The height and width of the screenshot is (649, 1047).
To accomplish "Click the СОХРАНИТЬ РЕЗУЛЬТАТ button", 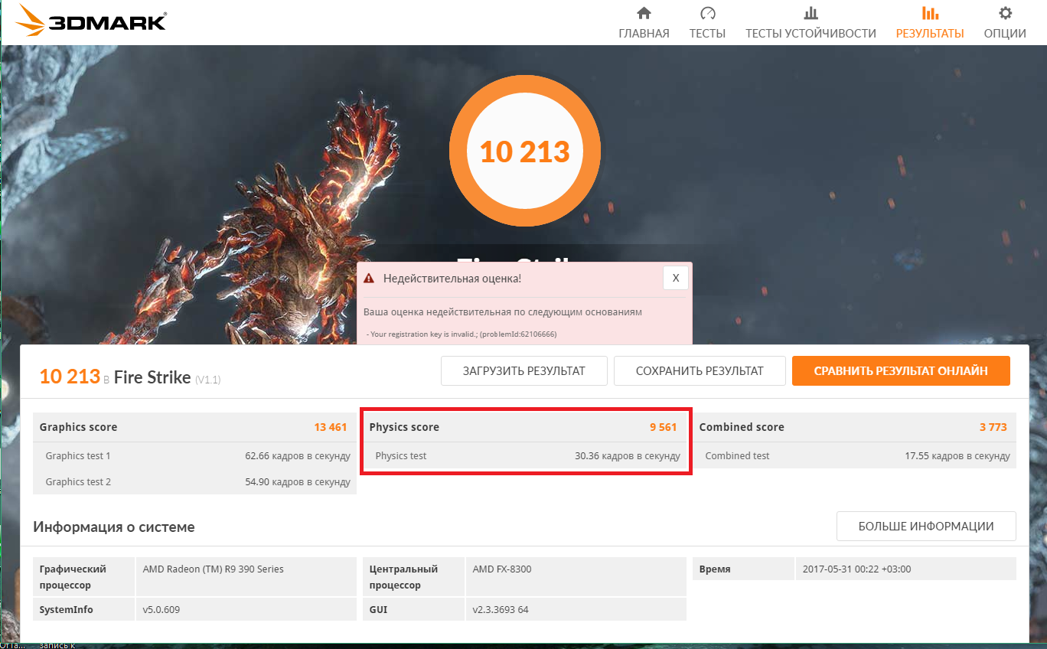I will (700, 371).
